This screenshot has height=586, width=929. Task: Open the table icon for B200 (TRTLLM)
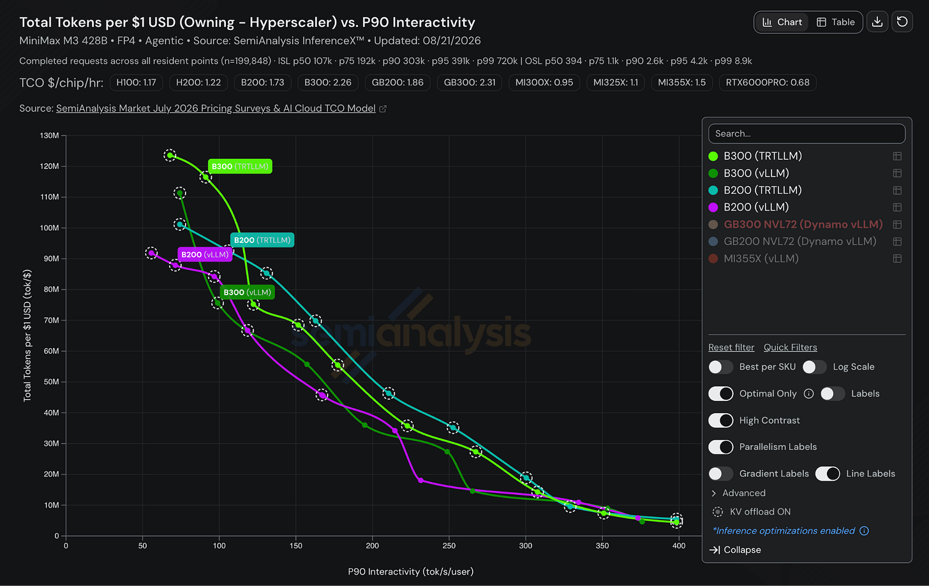[897, 190]
